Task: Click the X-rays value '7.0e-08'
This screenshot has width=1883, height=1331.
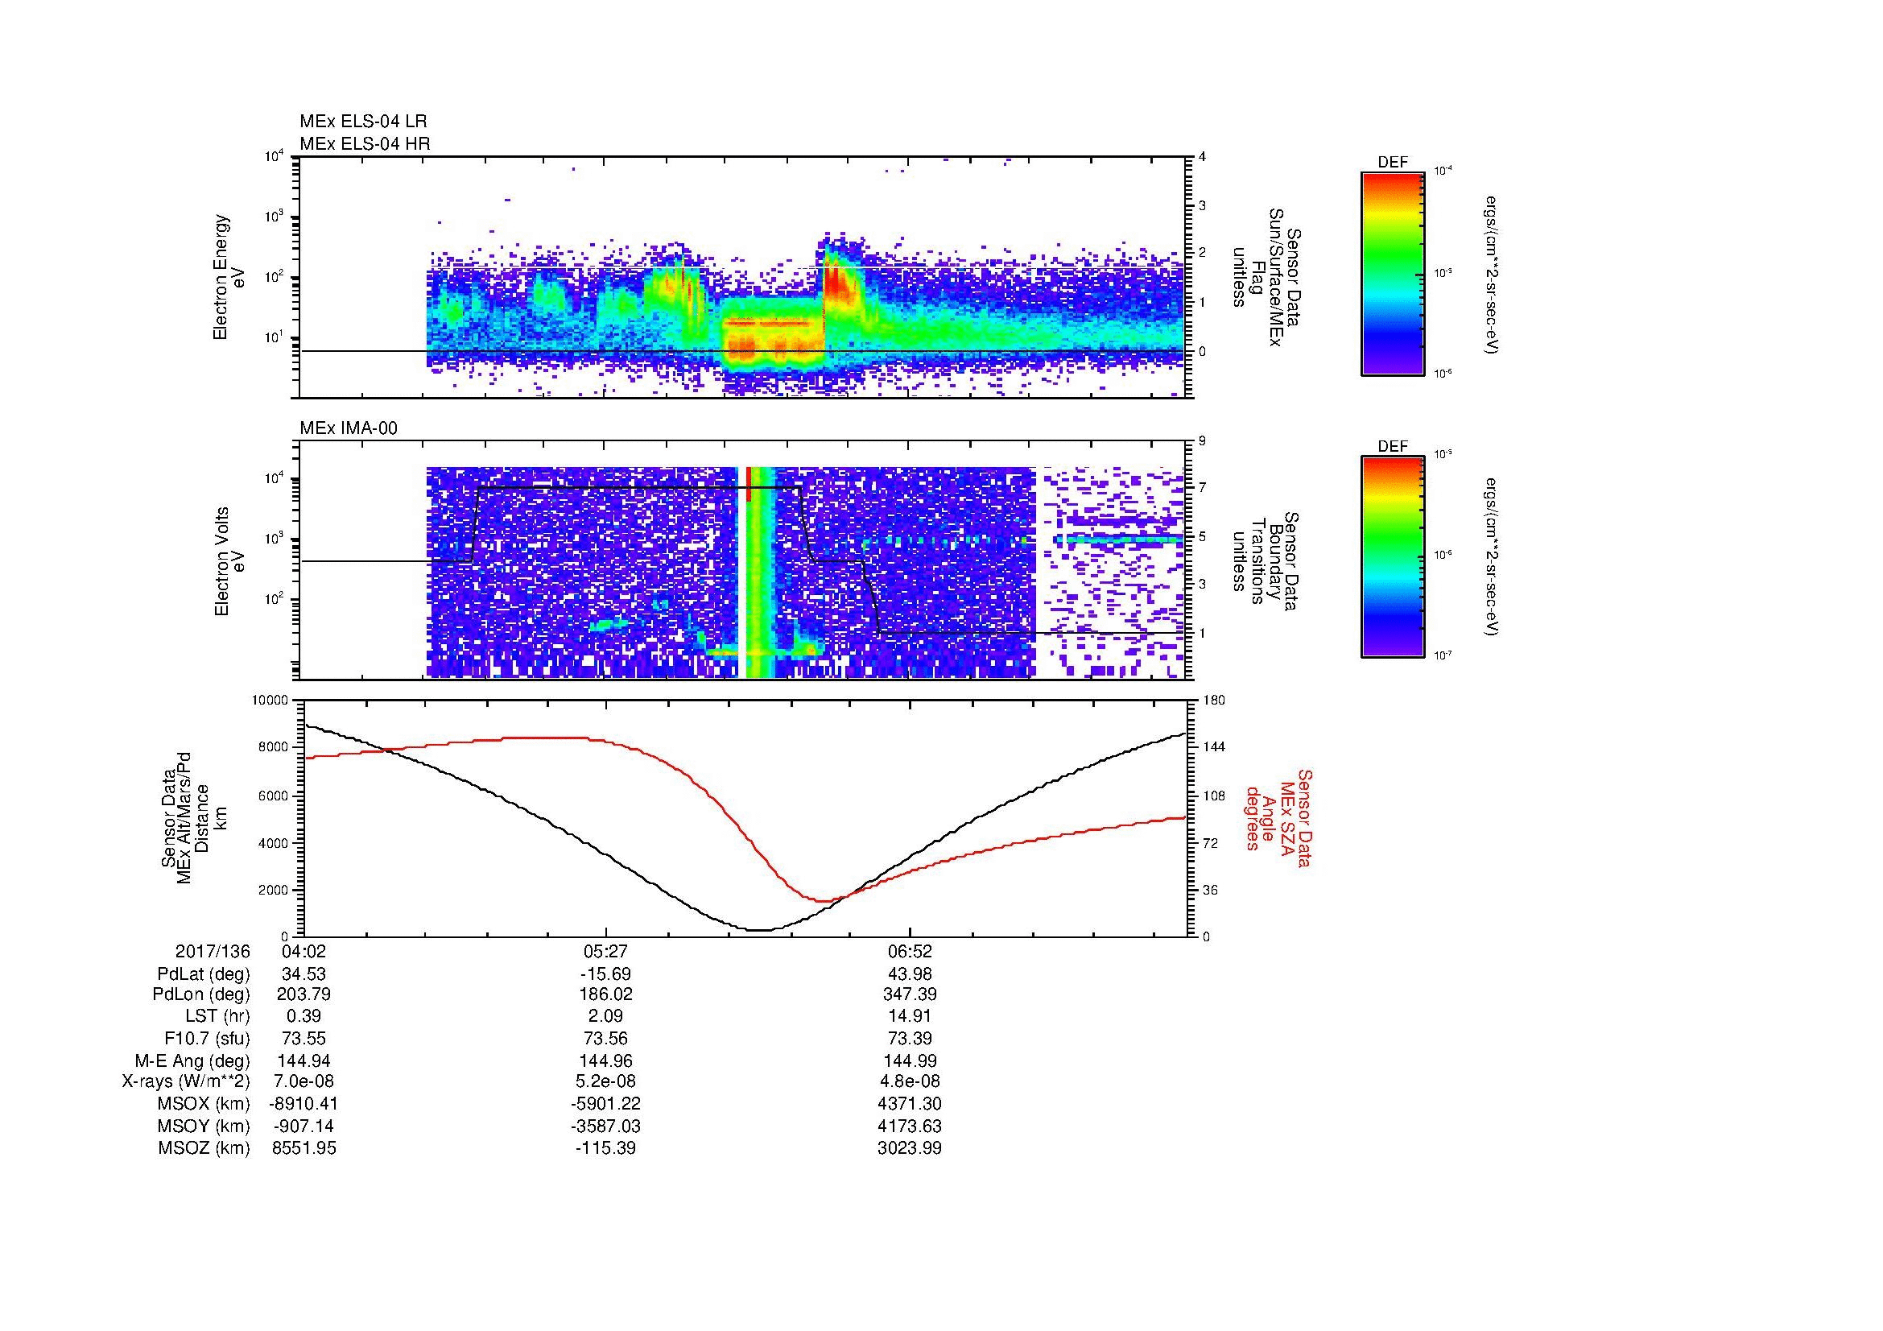Action: click(304, 1081)
